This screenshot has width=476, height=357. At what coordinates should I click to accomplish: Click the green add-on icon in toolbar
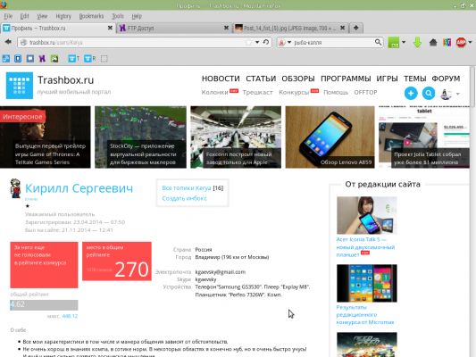pyautogui.click(x=394, y=42)
